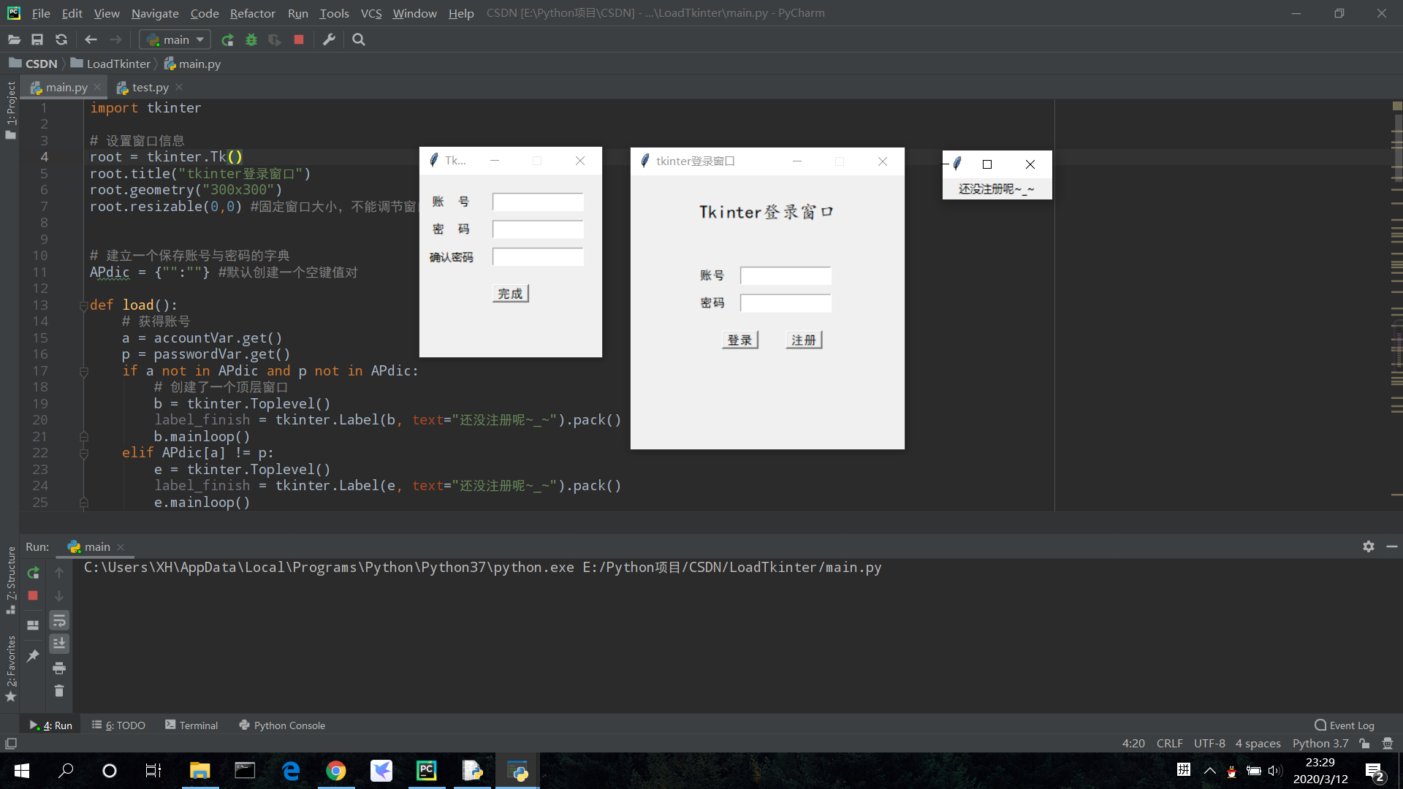Collapse the load() function code fold
The width and height of the screenshot is (1403, 789).
pos(83,305)
